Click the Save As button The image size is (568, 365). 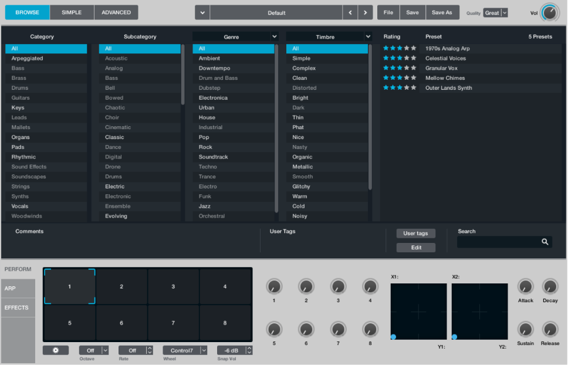(x=442, y=12)
